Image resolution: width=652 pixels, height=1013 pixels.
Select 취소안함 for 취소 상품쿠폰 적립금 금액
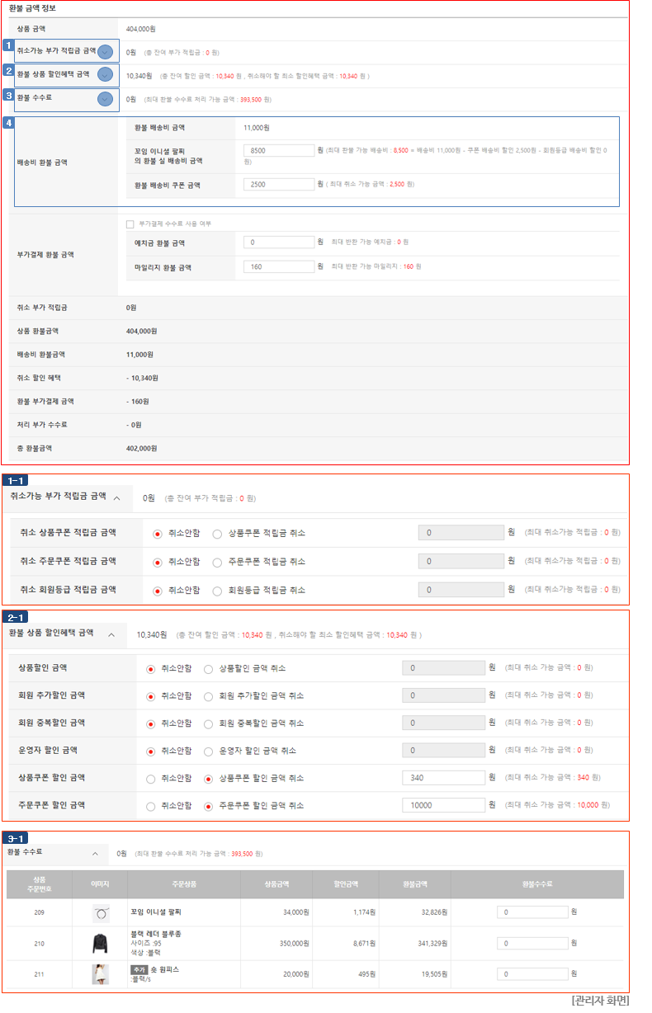point(158,533)
